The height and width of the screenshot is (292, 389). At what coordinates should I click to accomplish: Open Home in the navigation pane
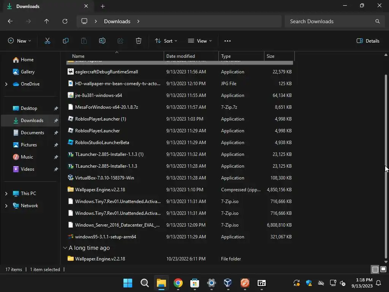pos(27,60)
